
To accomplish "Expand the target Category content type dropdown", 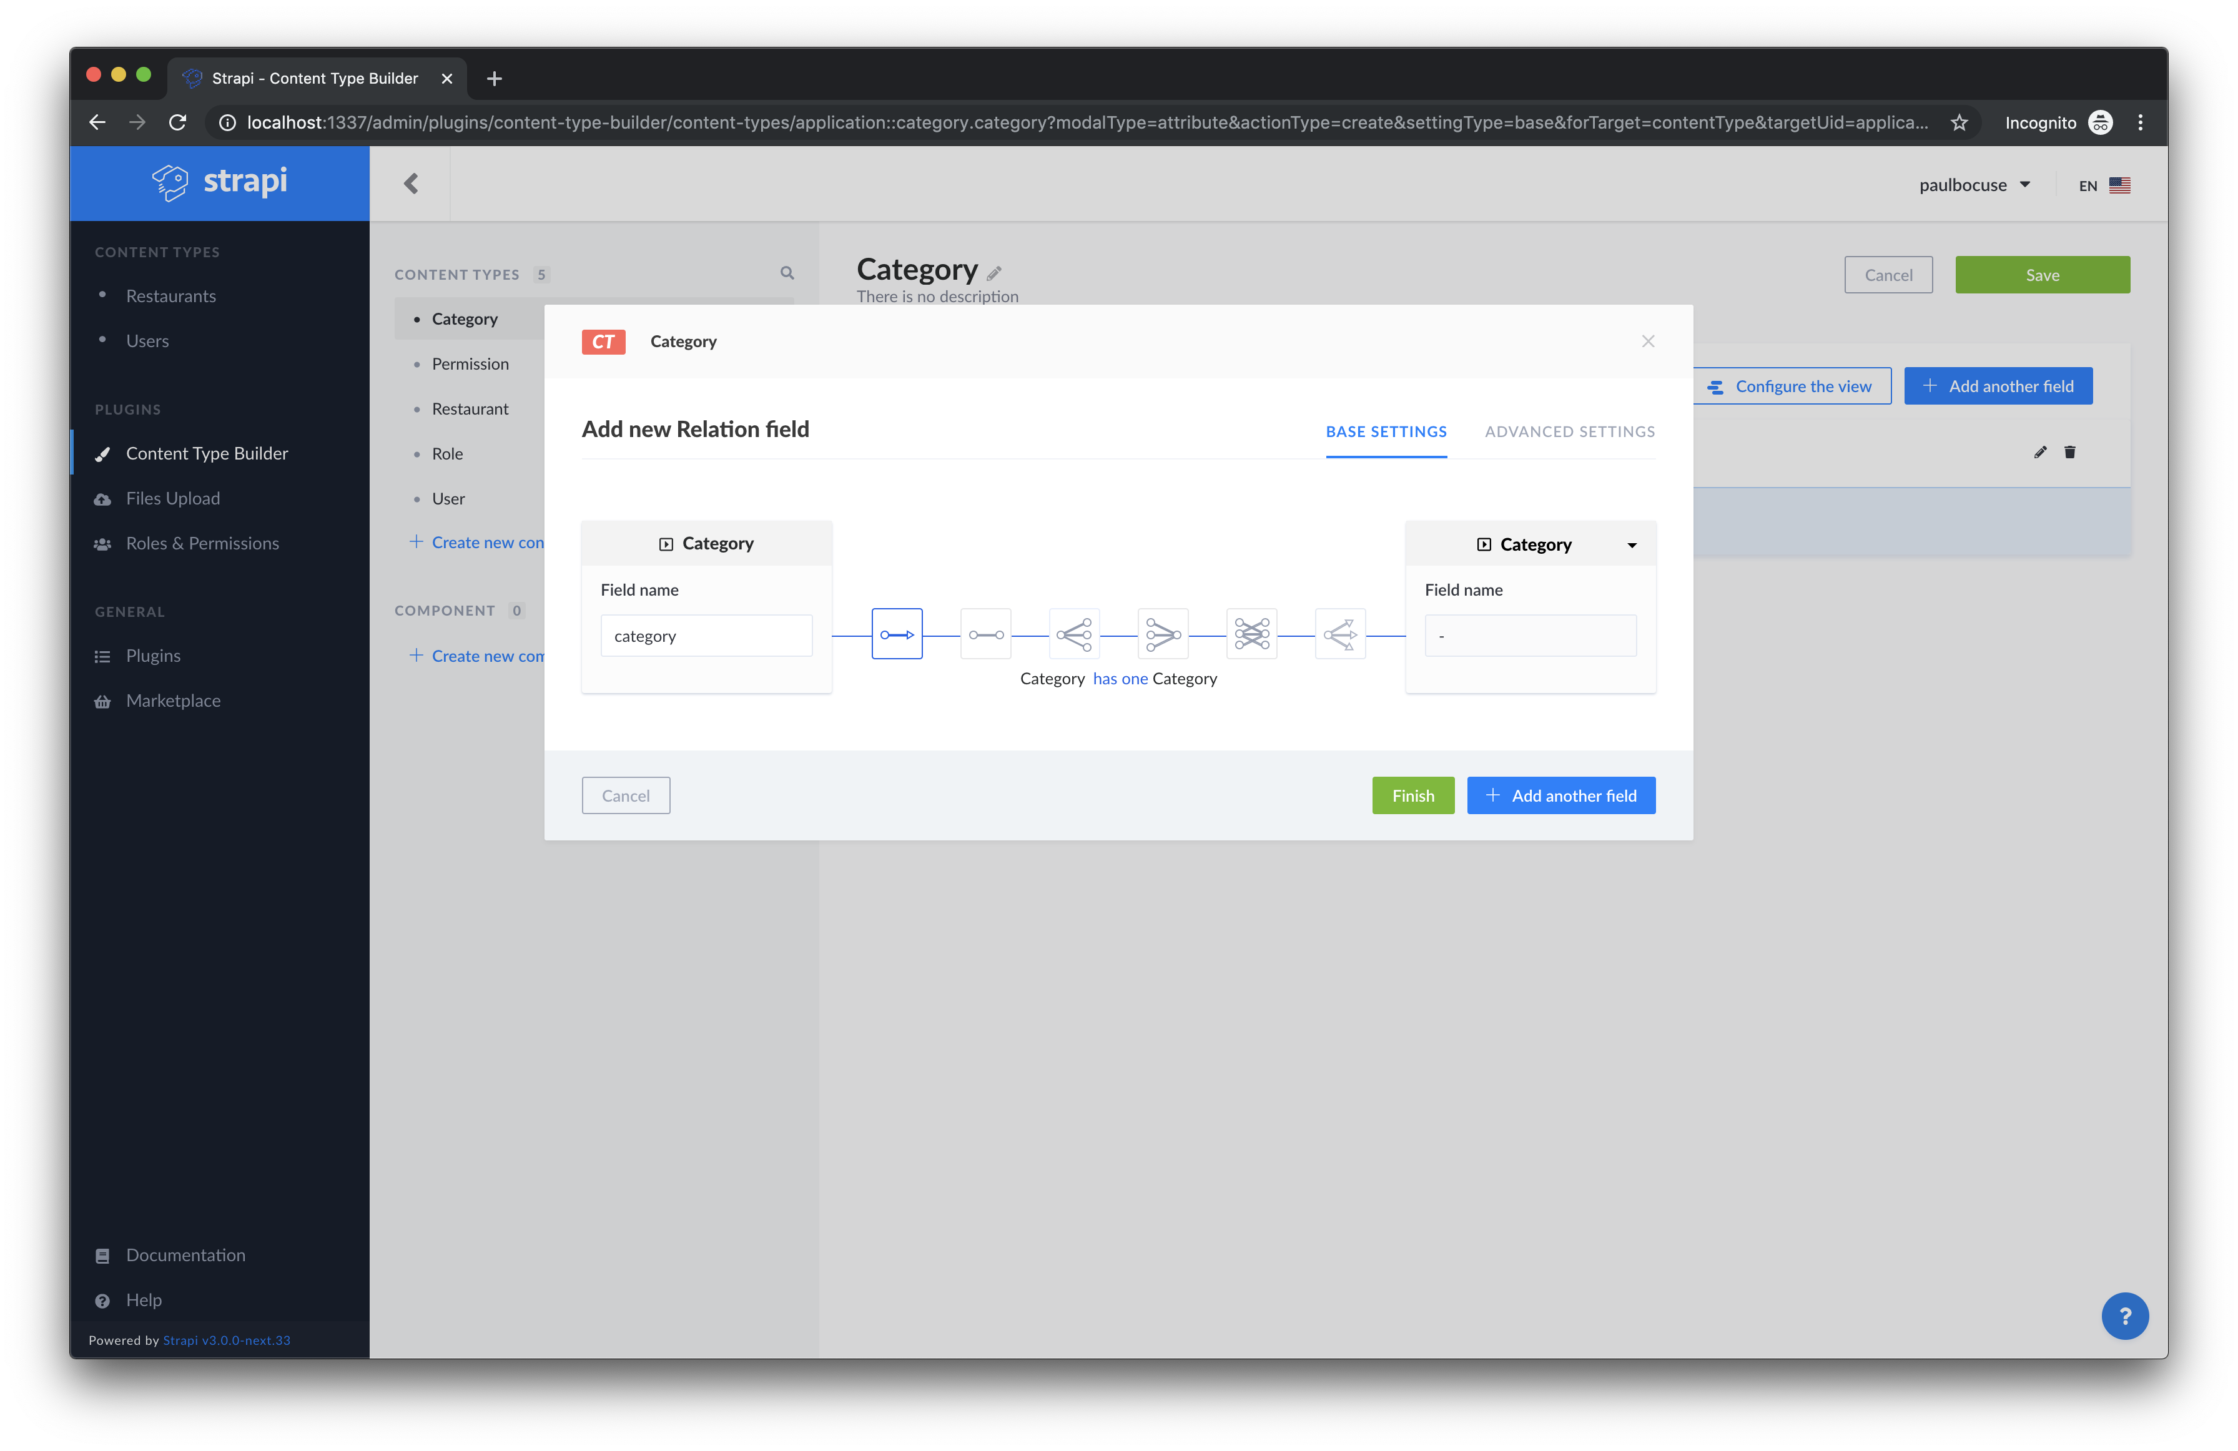I will click(1632, 544).
